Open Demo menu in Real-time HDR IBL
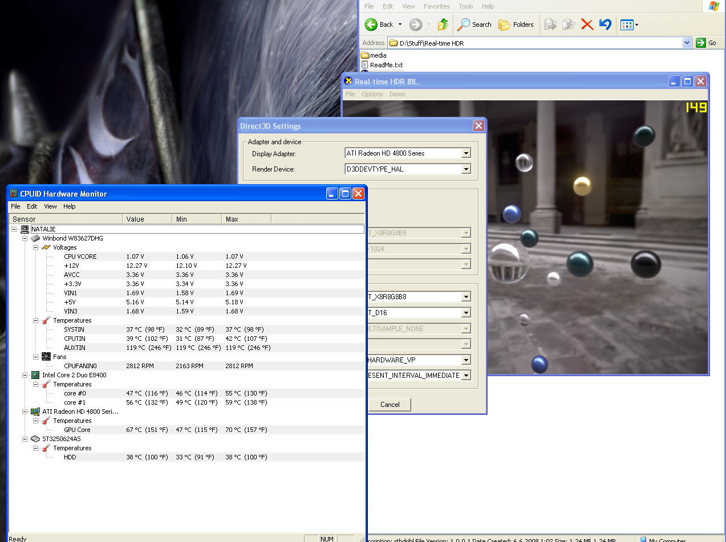This screenshot has width=726, height=542. (x=397, y=94)
